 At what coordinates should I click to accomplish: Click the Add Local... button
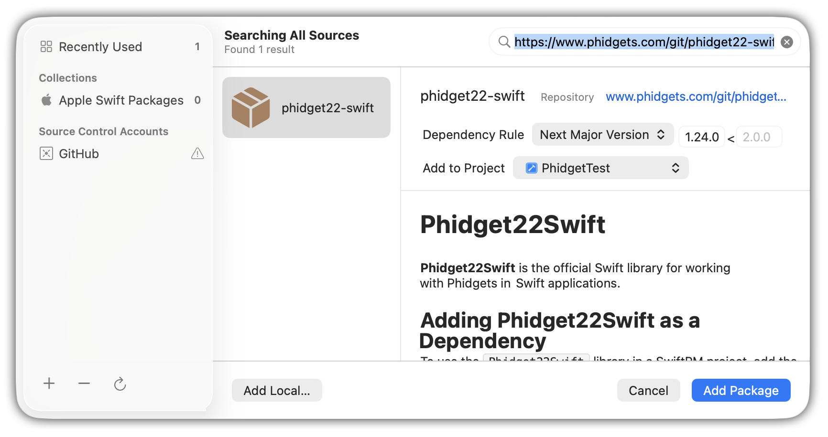click(277, 391)
